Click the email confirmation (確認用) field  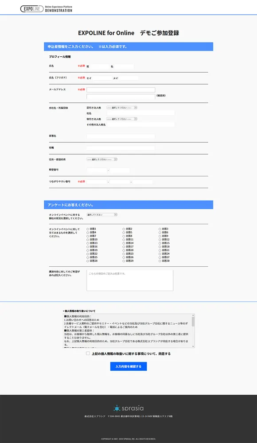click(x=121, y=96)
